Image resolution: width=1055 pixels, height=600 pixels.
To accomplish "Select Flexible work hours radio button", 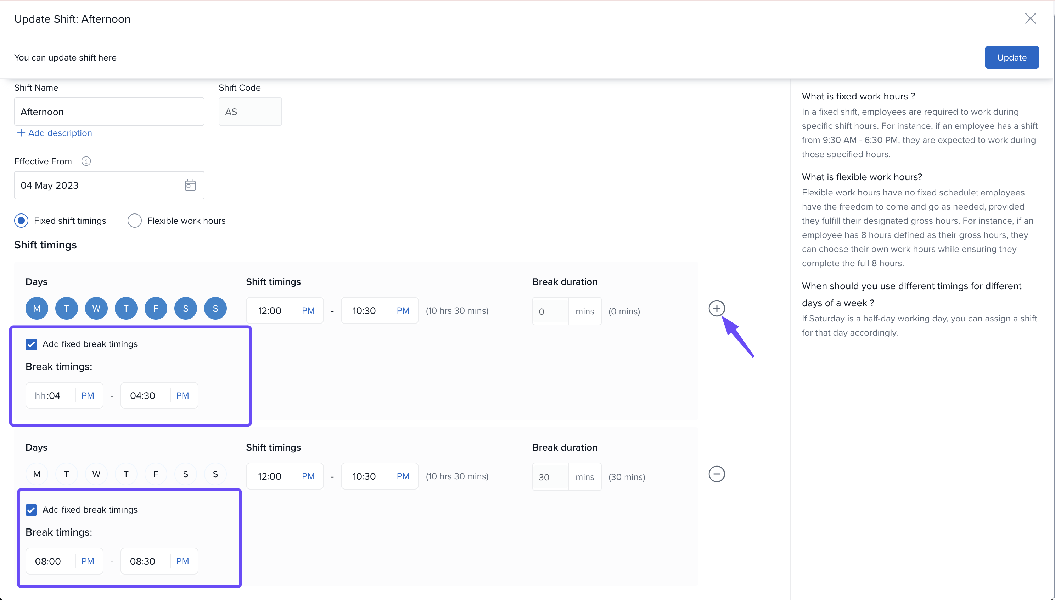I will (134, 221).
